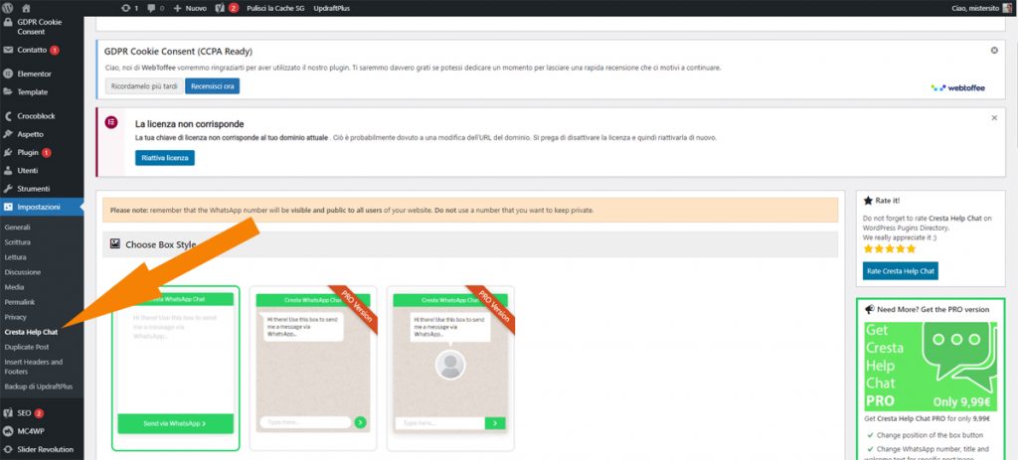The width and height of the screenshot is (1018, 460).
Task: Select PRO box style with avatar
Action: click(450, 368)
